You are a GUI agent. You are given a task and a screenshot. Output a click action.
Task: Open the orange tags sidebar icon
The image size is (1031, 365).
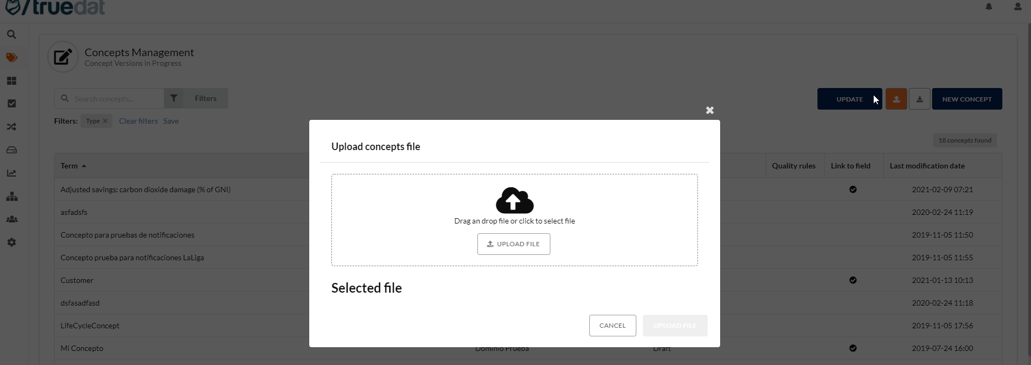click(x=11, y=58)
